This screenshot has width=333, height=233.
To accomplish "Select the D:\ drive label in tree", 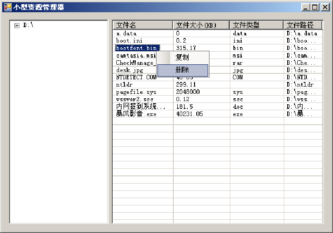I will point(29,25).
